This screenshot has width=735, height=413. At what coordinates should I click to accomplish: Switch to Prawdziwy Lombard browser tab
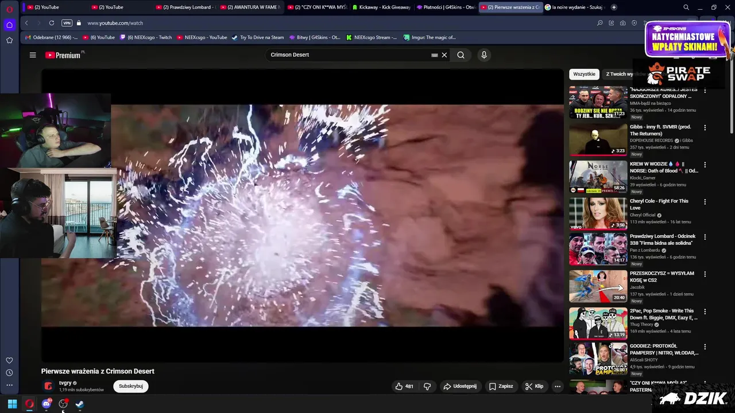[185, 7]
